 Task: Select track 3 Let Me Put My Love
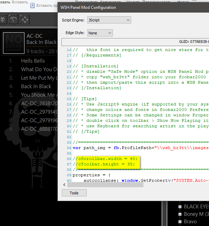point(39,78)
